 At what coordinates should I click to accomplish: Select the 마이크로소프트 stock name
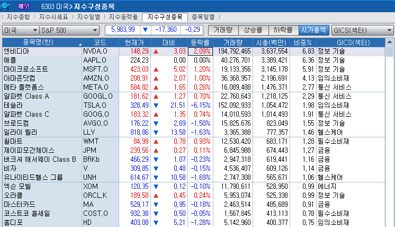click(26, 69)
